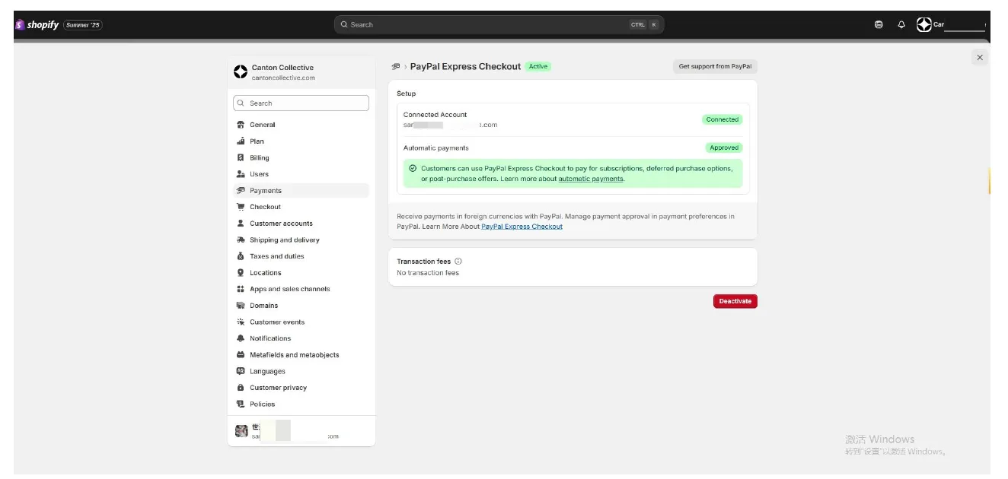Click the Summer '25 edition badge
1008x479 pixels.
[x=82, y=24]
